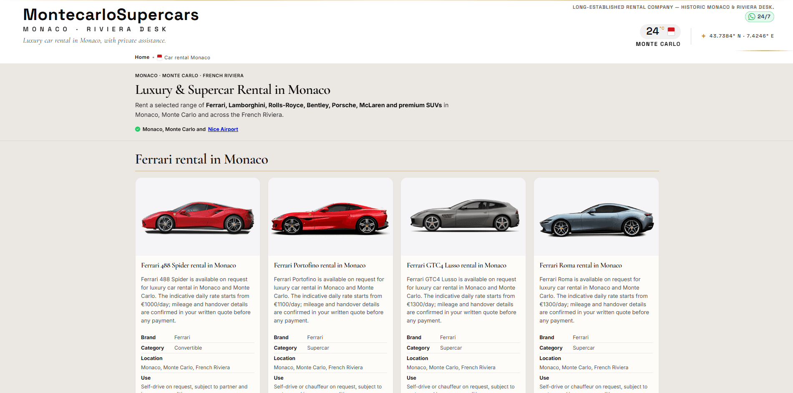Click the gold star icon beside the coordinates
This screenshot has width=793, height=393.
704,36
